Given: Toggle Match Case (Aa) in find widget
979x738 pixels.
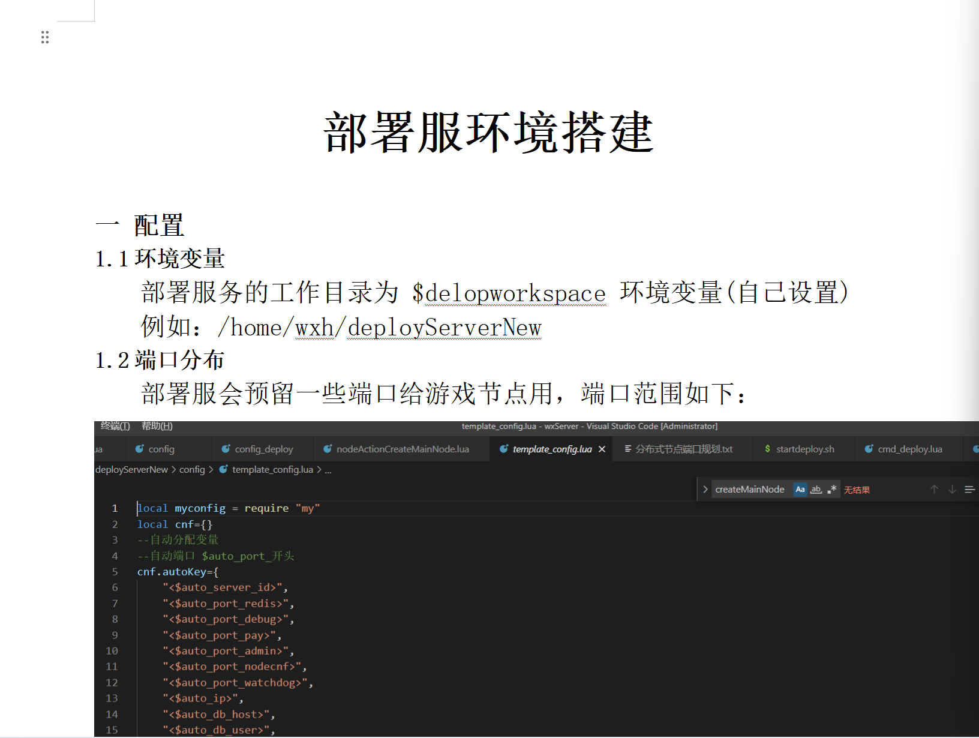Looking at the screenshot, I should [800, 490].
